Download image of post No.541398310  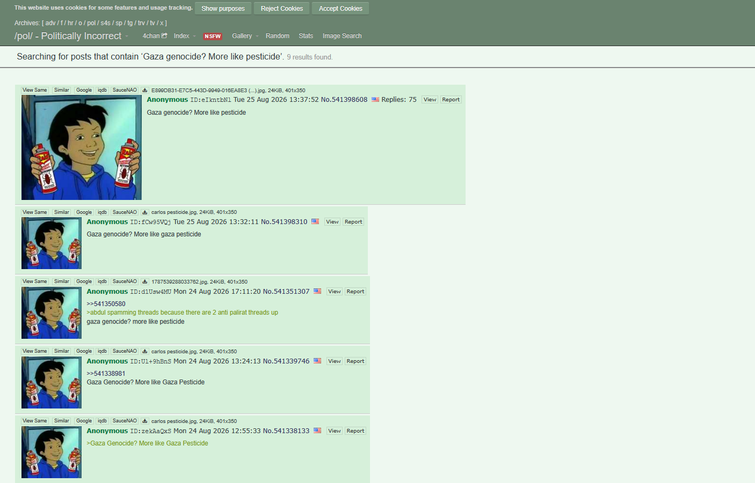click(x=144, y=212)
